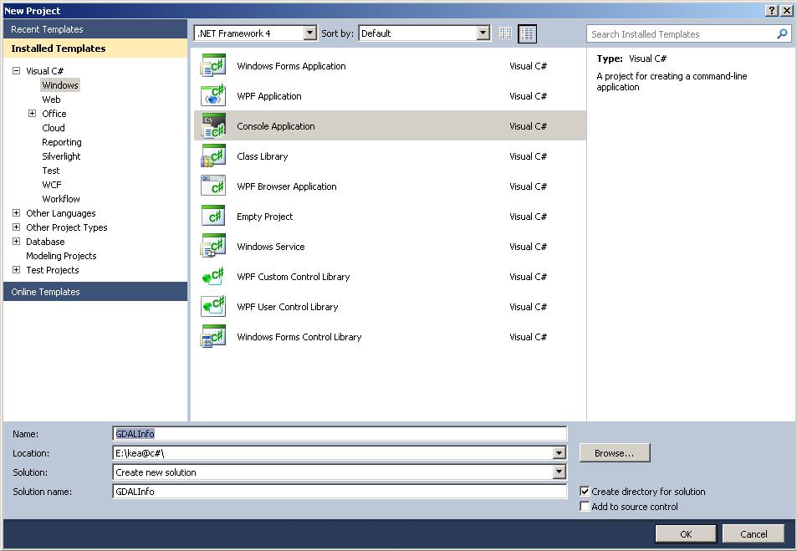Click the Console Application template icon
Image resolution: width=797 pixels, height=551 pixels.
click(213, 125)
